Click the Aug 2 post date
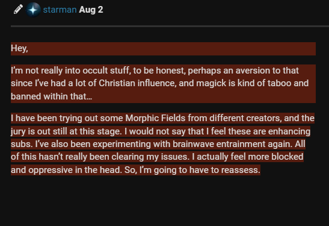The image size is (329, 226). click(x=91, y=10)
